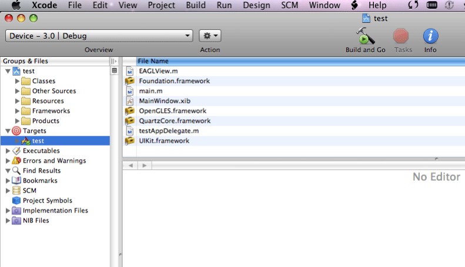Select the MainWindow.xib file name
Screen dimensions: 465x267
[165, 101]
